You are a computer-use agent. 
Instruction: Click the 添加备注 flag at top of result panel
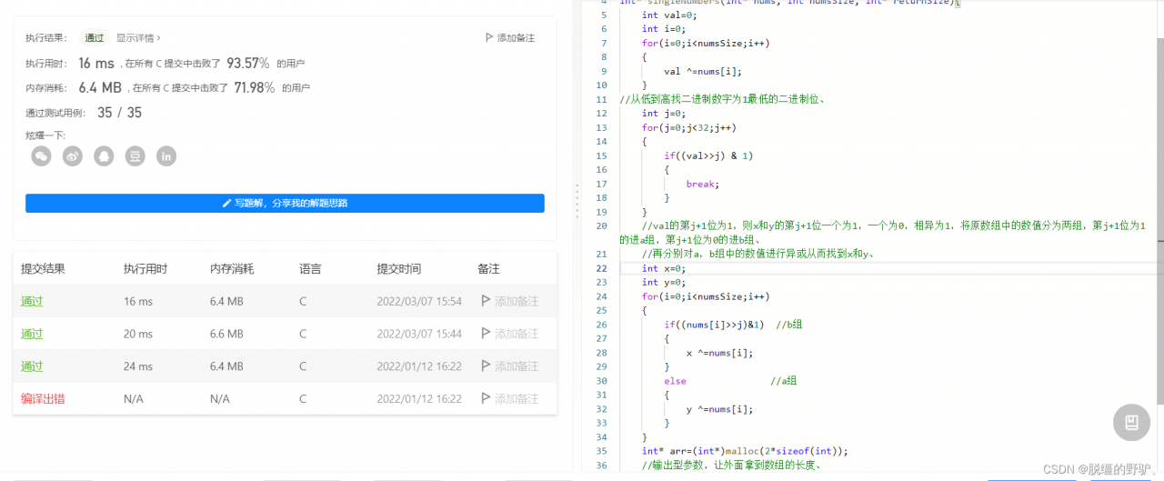(510, 38)
